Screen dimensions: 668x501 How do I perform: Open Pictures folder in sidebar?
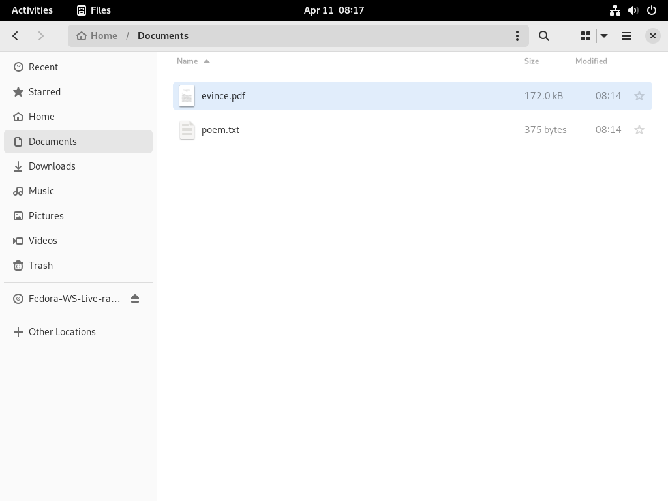78,215
